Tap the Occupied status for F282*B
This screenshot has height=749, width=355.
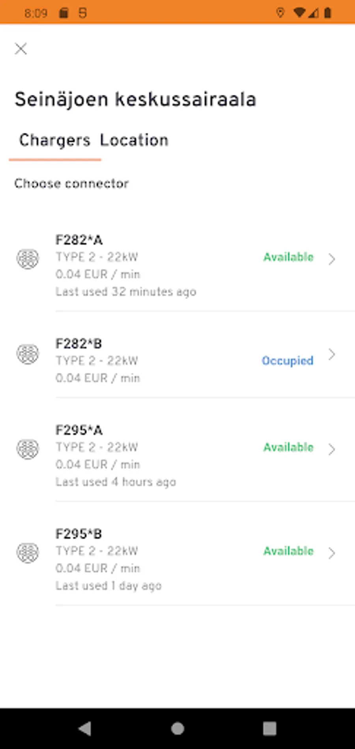pos(288,361)
